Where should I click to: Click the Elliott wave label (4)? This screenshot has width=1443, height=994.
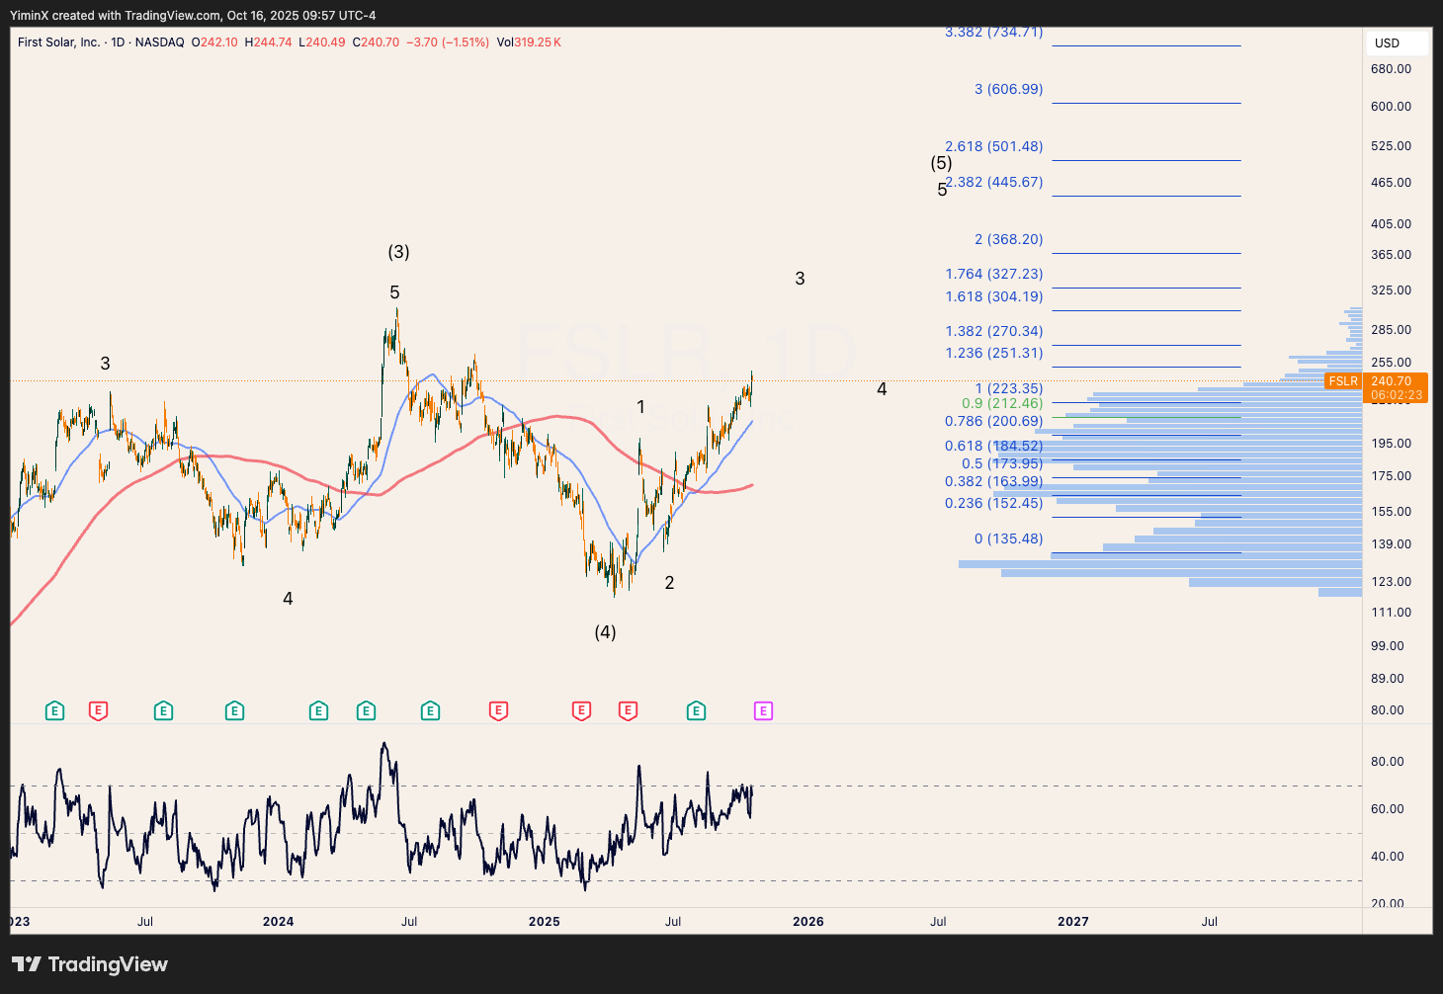pyautogui.click(x=605, y=632)
